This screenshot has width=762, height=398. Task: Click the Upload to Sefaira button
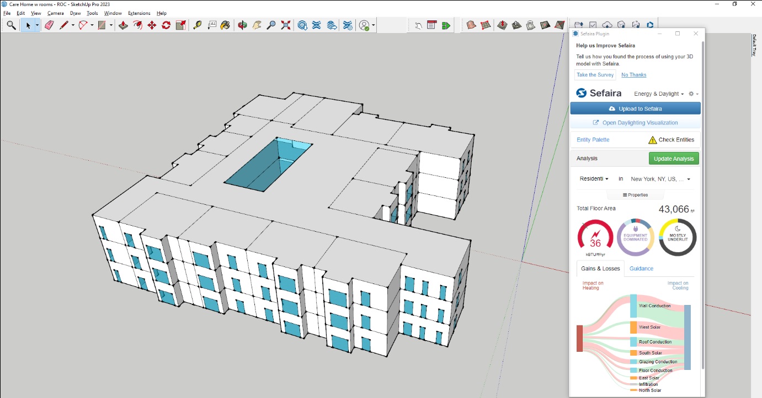tap(635, 108)
